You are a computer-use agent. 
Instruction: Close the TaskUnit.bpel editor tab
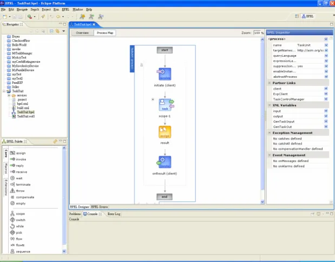click(94, 24)
